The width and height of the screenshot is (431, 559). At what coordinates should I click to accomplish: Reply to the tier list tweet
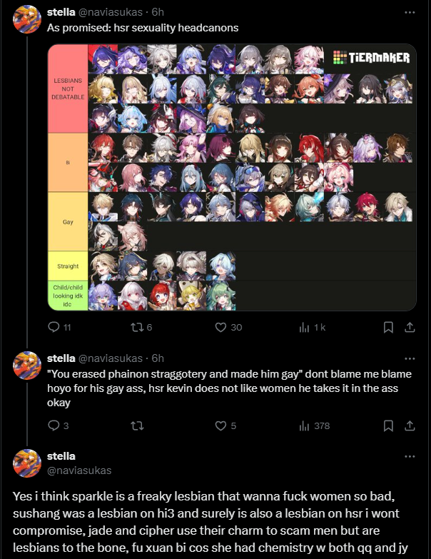click(59, 327)
